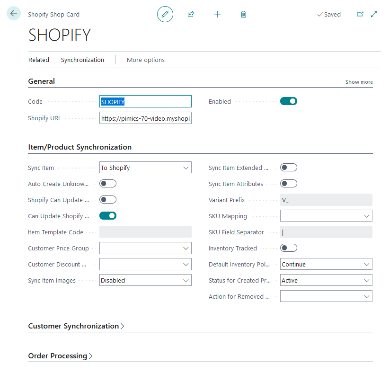389x373 pixels.
Task: Open Default Inventory Policy dropdown
Action: coord(326,264)
